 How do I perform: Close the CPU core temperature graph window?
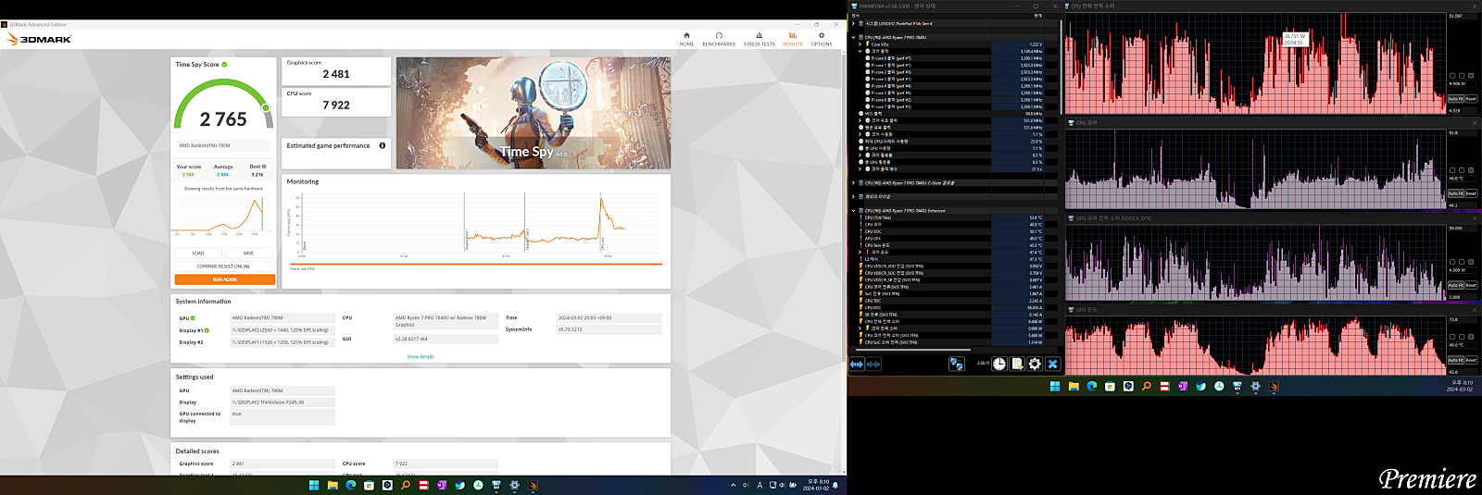[1475, 122]
